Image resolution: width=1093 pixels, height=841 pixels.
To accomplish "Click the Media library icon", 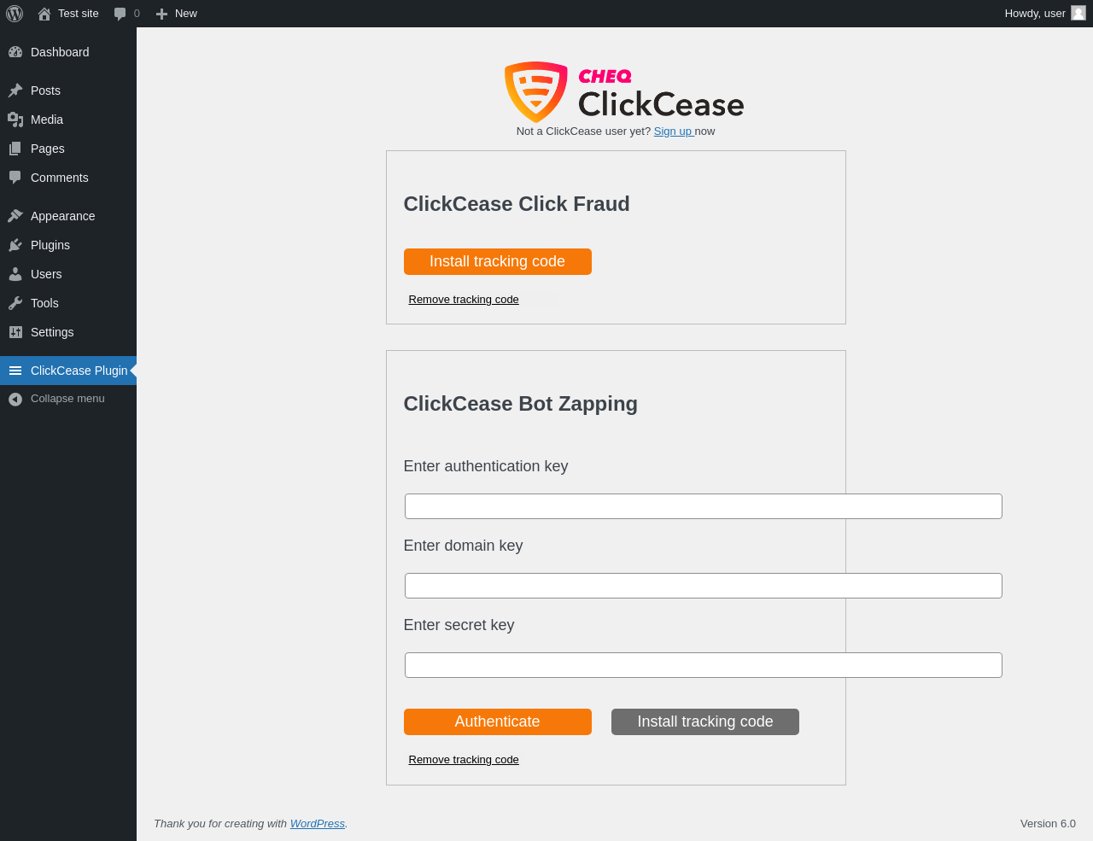I will coord(15,120).
